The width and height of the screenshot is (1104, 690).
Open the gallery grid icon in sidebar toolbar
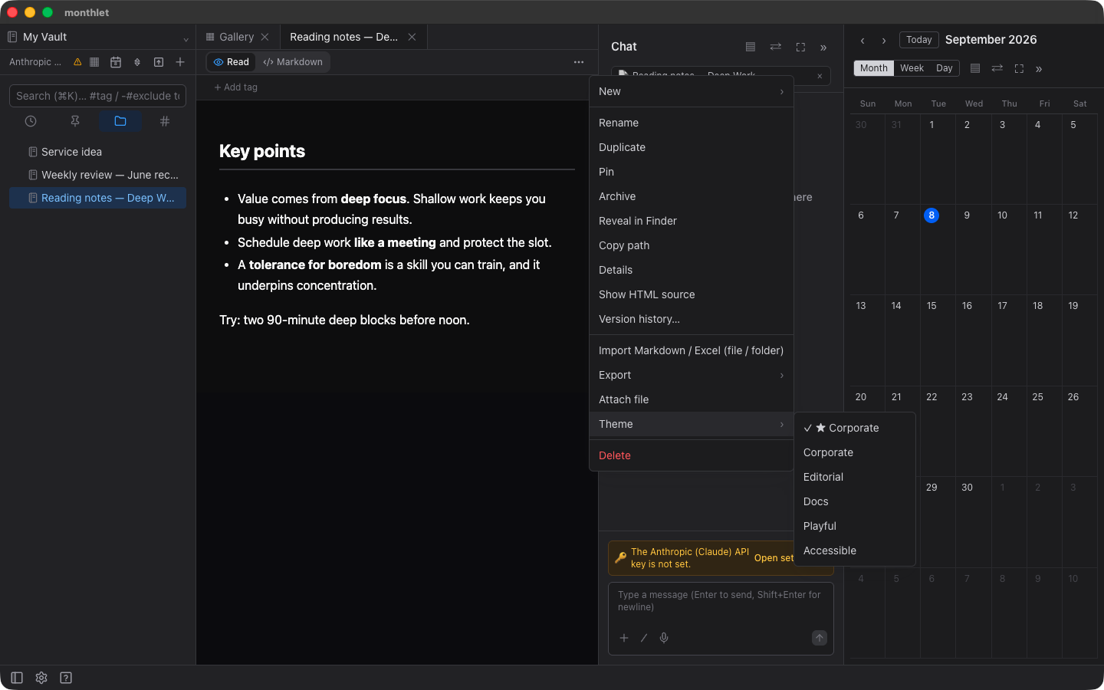coord(94,62)
